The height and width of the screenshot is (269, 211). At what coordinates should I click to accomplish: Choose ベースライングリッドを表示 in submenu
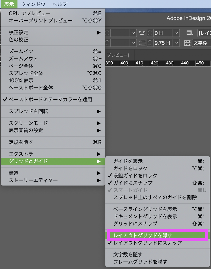(x=145, y=209)
